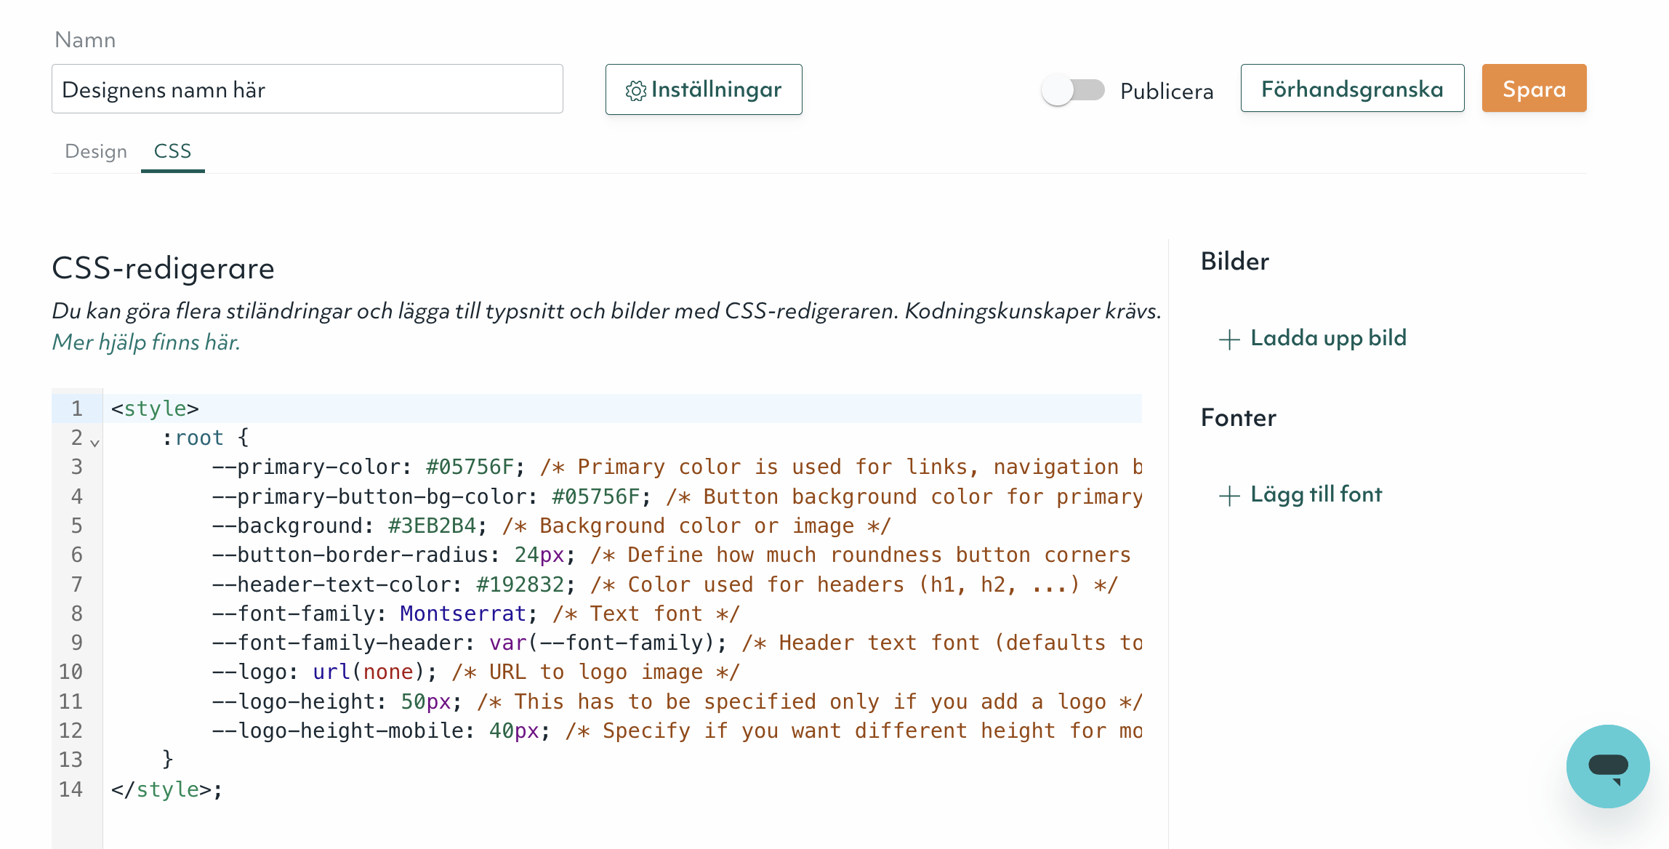
Task: Toggle the Publicera switch
Action: click(1072, 91)
